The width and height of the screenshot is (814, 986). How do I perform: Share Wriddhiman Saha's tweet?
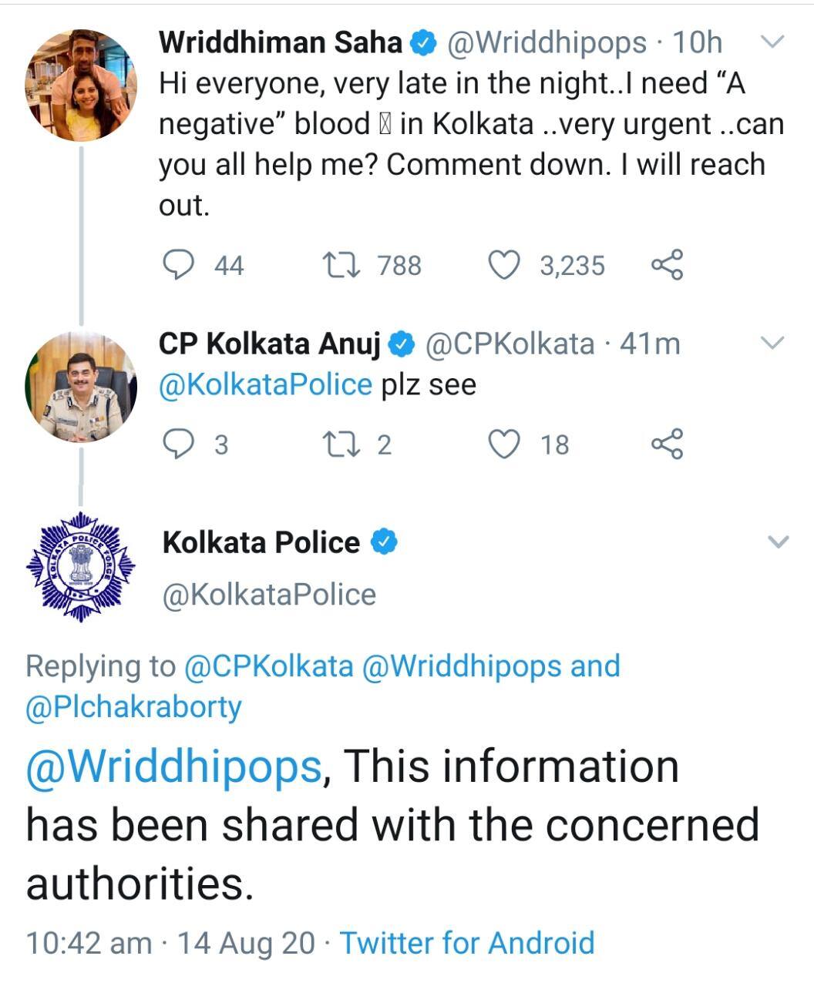pyautogui.click(x=667, y=265)
